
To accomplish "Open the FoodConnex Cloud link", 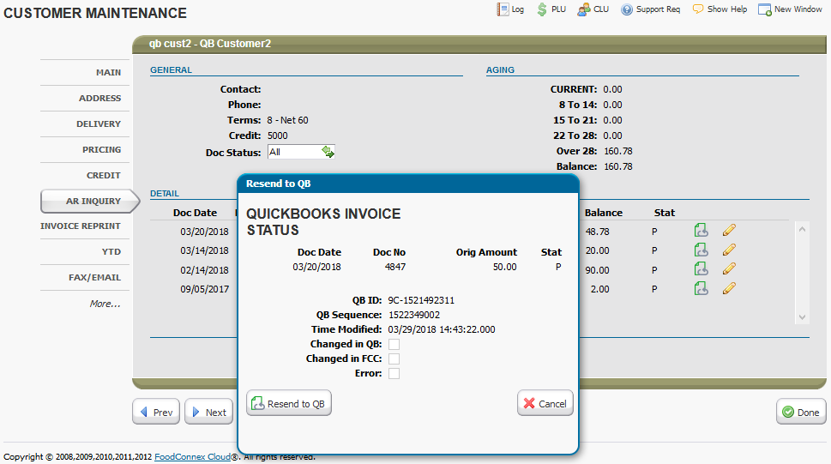I will click(x=192, y=456).
